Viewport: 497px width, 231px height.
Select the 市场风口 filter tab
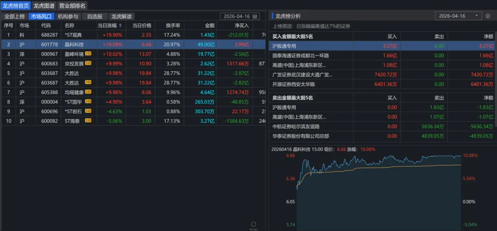pos(41,17)
